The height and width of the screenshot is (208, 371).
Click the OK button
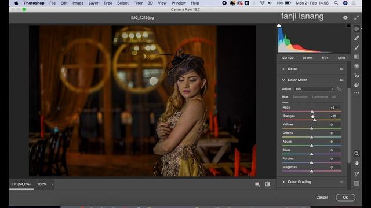345,198
